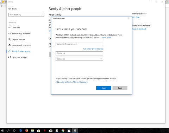Open Sync your settings page
The image size is (169, 133).
coord(20,57)
